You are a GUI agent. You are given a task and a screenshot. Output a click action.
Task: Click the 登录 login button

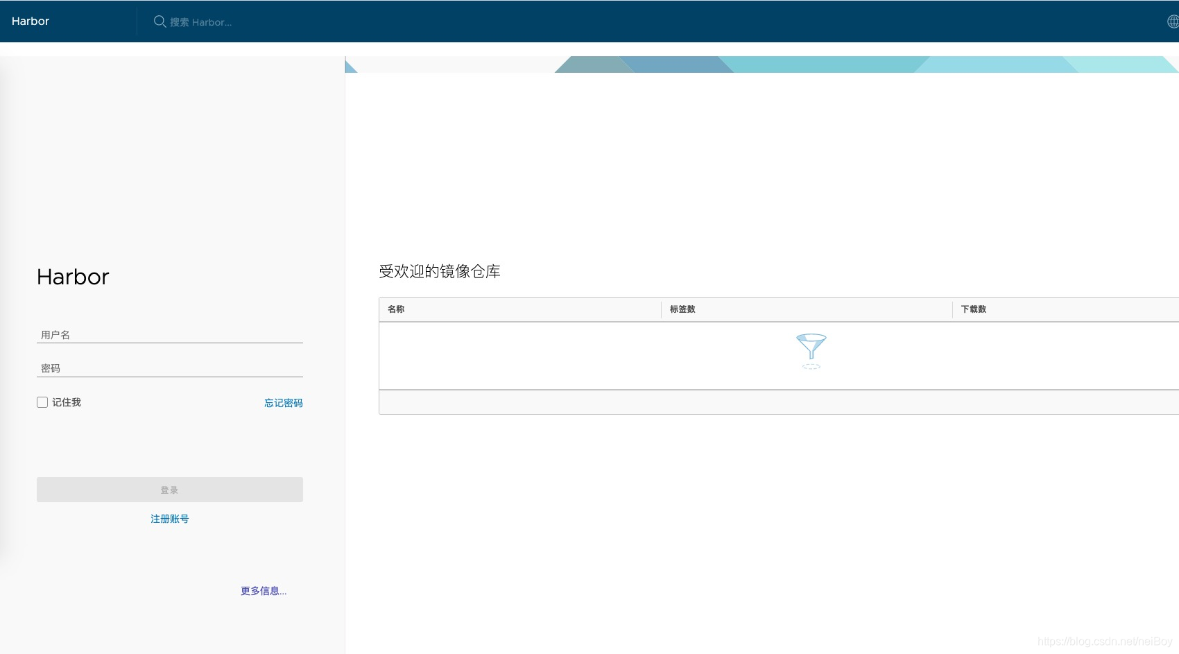tap(169, 489)
